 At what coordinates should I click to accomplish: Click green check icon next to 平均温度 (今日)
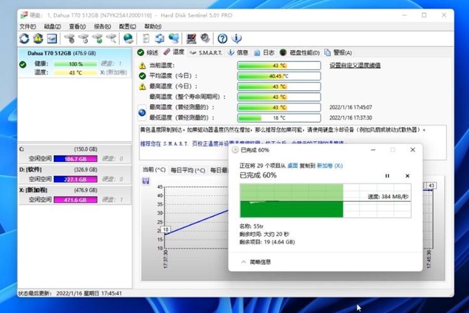click(x=142, y=76)
